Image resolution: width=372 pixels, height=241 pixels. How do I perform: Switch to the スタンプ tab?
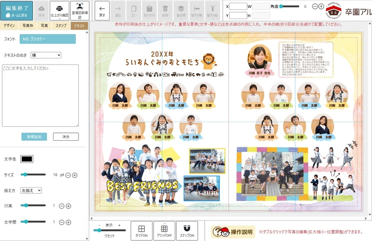[x=61, y=26]
